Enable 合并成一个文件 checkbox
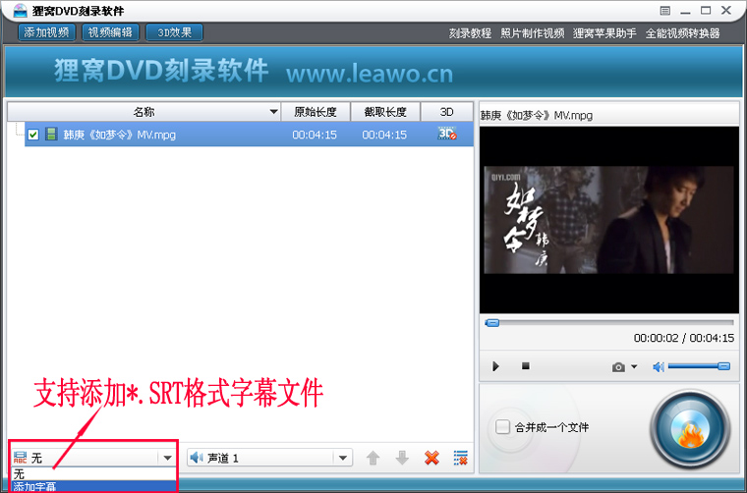Image resolution: width=747 pixels, height=493 pixels. (x=502, y=427)
